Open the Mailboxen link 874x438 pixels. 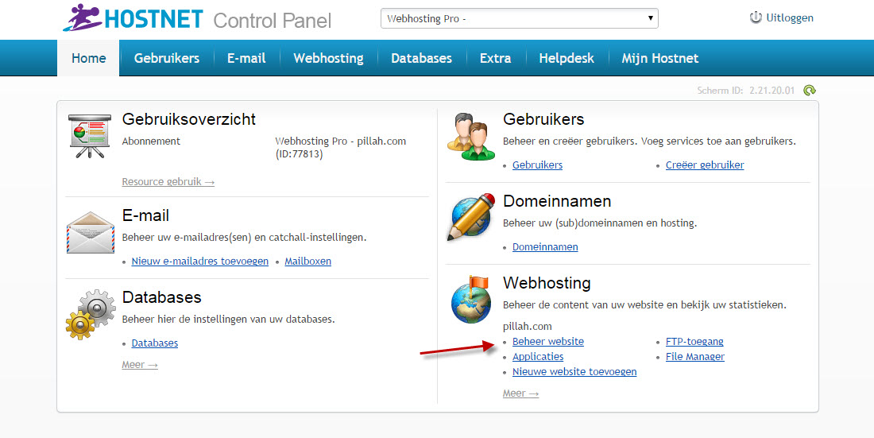(x=307, y=261)
